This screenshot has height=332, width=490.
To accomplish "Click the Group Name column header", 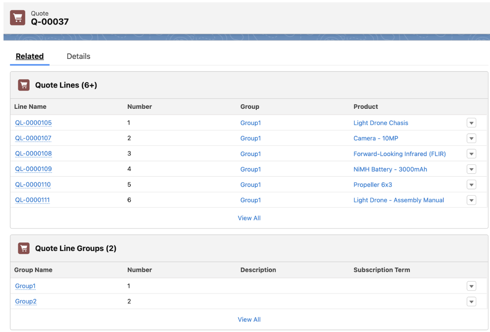I will coord(33,270).
